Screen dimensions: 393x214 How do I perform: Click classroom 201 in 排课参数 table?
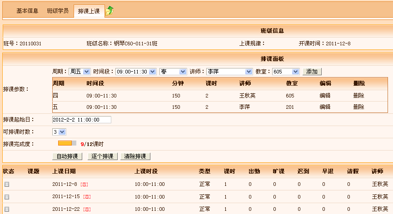click(290, 107)
